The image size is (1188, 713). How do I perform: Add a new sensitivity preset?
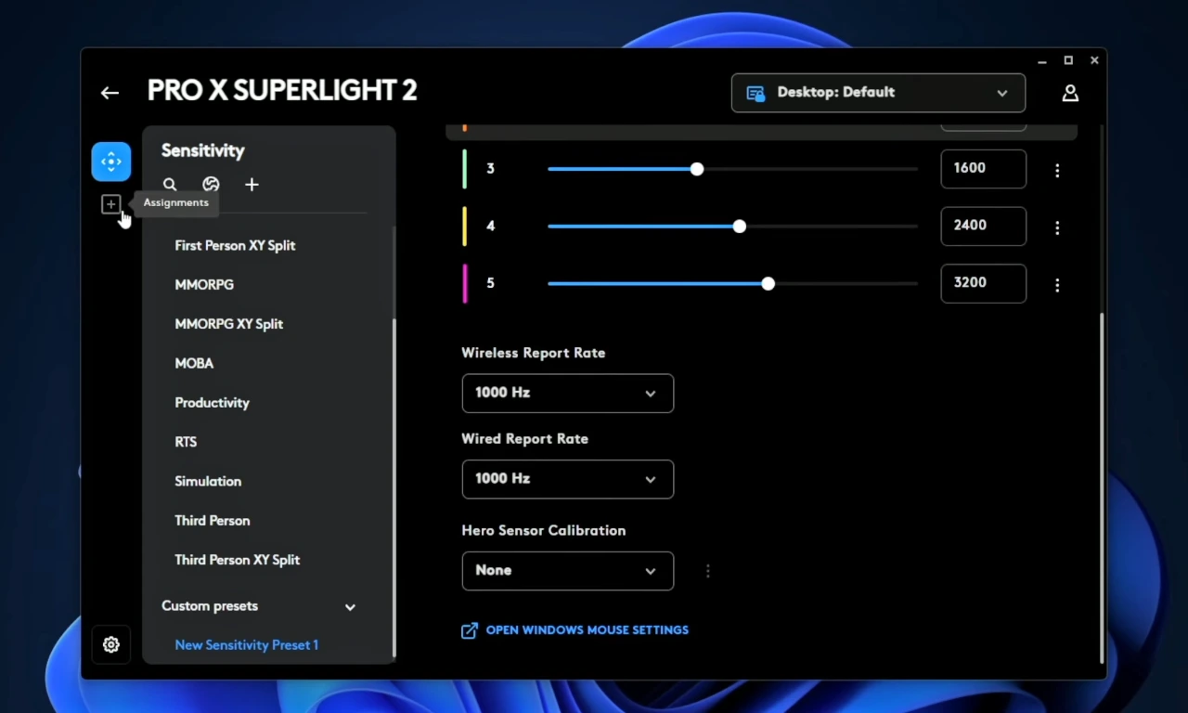(252, 185)
